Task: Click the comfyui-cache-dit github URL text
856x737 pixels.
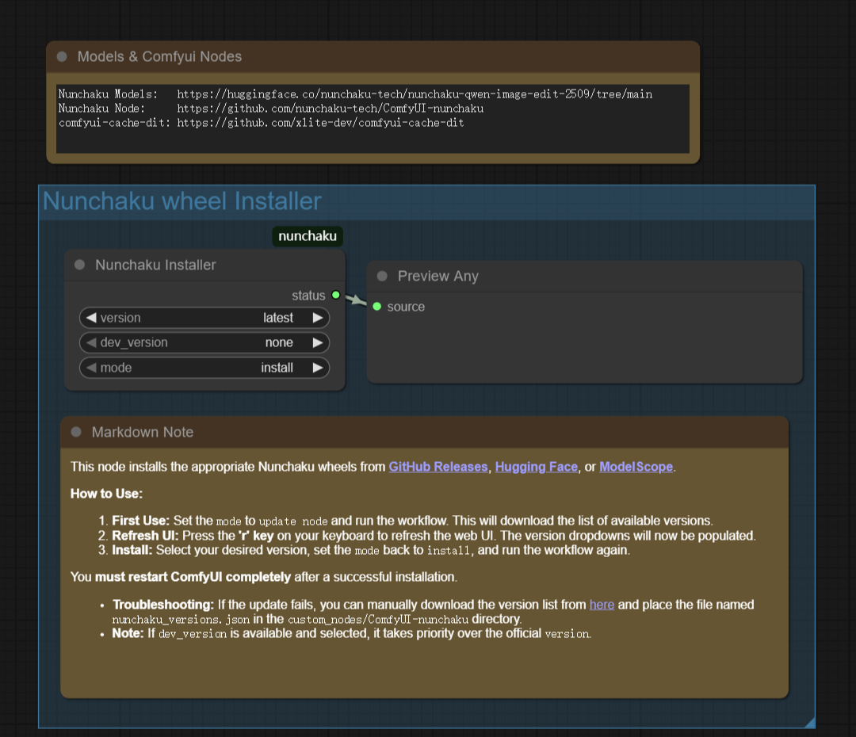Action: [x=320, y=122]
